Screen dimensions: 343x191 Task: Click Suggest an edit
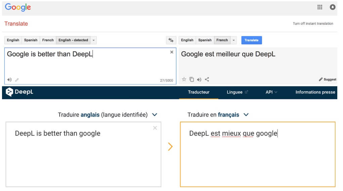click(328, 79)
